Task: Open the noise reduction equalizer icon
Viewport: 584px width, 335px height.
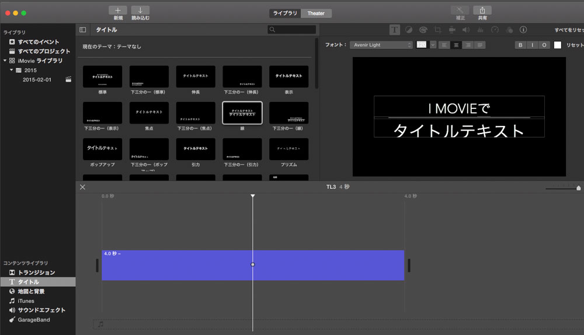Action: (x=481, y=30)
